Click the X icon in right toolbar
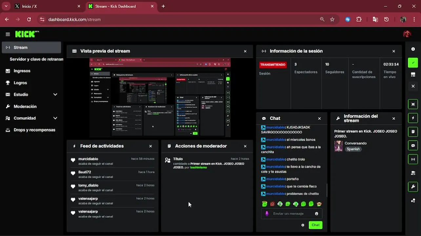The image size is (421, 236). point(413,86)
